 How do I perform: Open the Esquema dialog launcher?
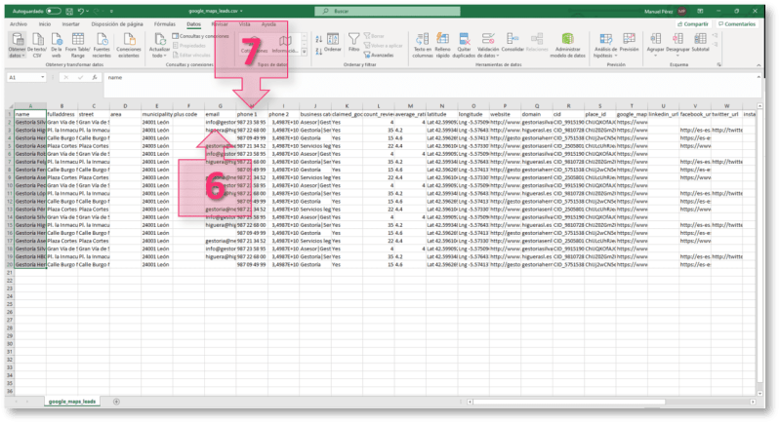(x=718, y=64)
